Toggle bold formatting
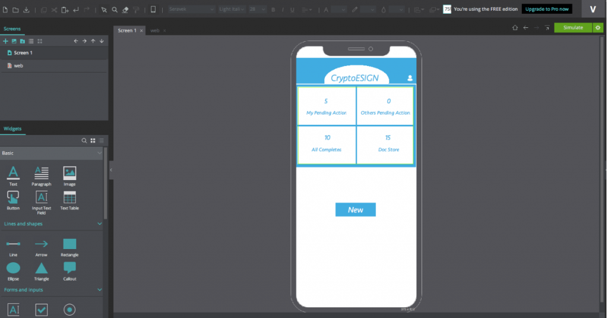This screenshot has height=318, width=608. pos(273,10)
